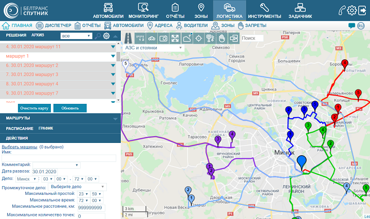Open АВТОМОБИЛИ in logistics submenu
Viewport: 370px width, 219px height.
124,26
